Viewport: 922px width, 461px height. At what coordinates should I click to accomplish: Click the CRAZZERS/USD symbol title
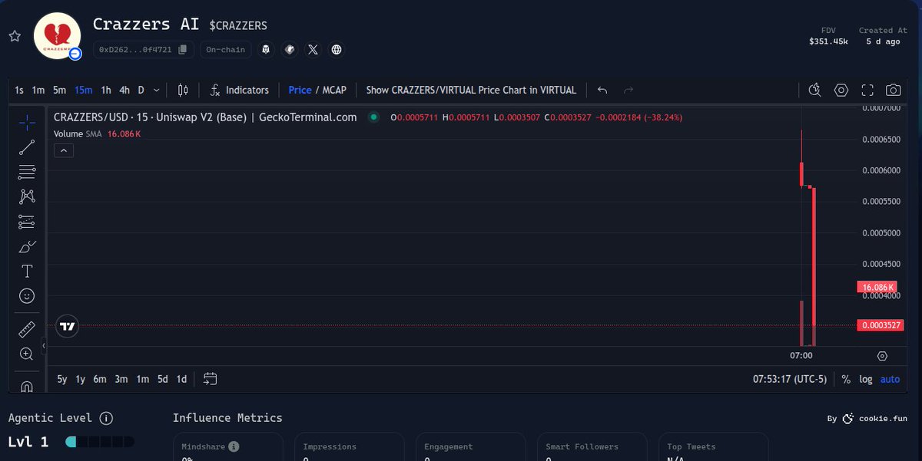[205, 117]
